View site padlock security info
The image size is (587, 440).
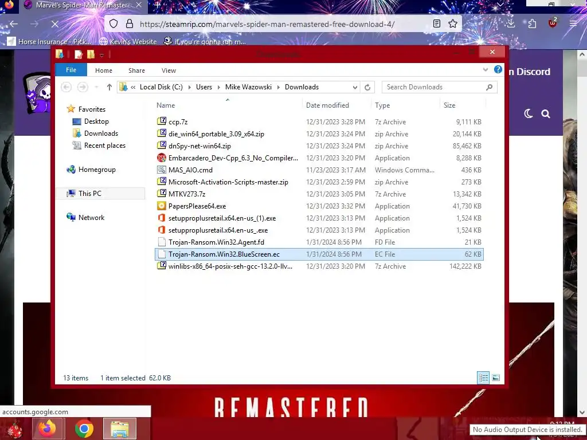(x=130, y=24)
